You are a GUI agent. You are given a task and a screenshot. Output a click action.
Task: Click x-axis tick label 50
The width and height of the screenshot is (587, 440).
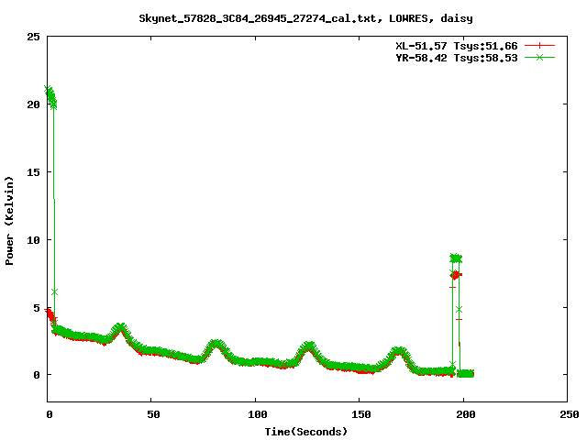tap(153, 414)
